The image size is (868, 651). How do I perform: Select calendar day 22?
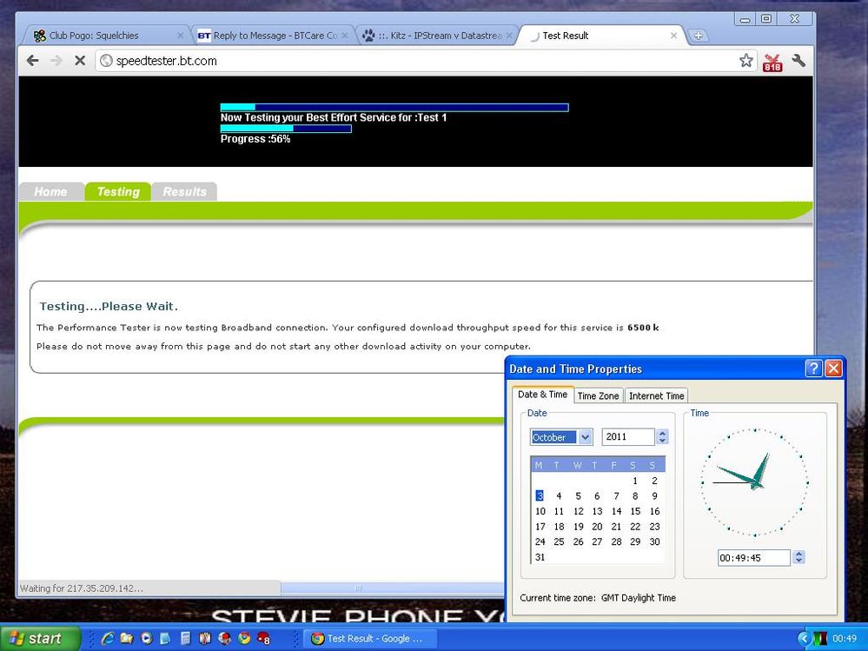[635, 527]
